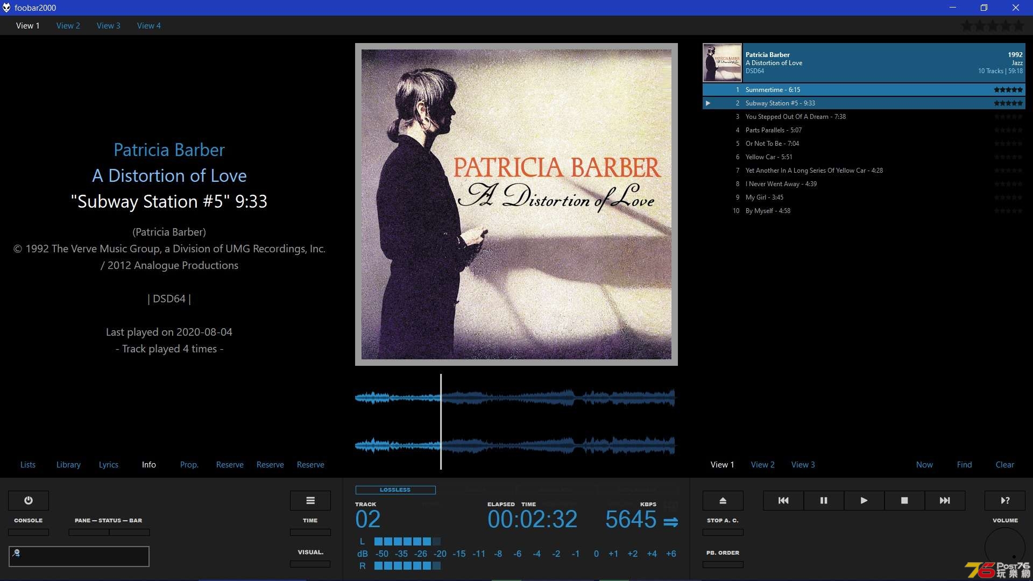Select track 'Or Not To Be - 7:04'
The height and width of the screenshot is (581, 1033).
click(x=864, y=144)
